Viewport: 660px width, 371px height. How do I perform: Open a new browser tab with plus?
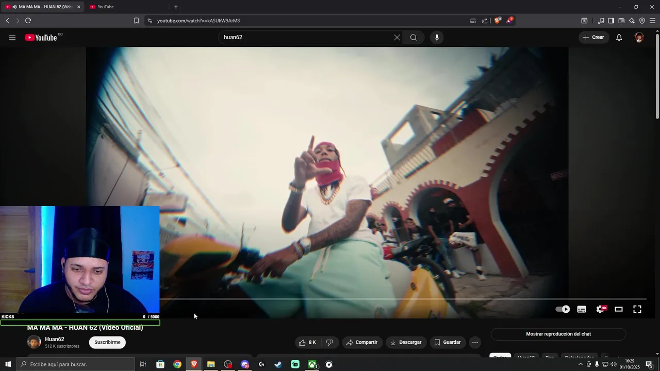coord(176,7)
